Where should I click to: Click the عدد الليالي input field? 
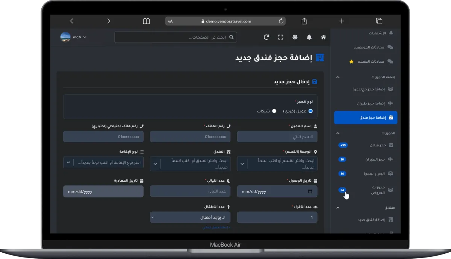[x=190, y=191]
